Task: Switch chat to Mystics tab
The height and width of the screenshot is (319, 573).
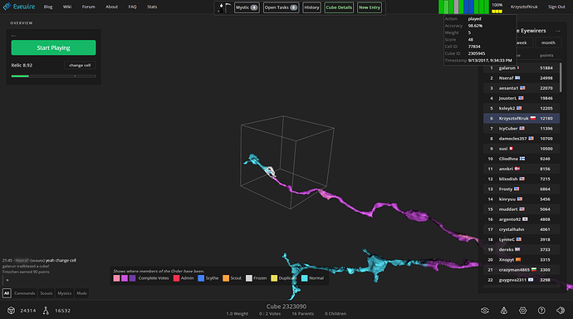Action: pyautogui.click(x=65, y=293)
